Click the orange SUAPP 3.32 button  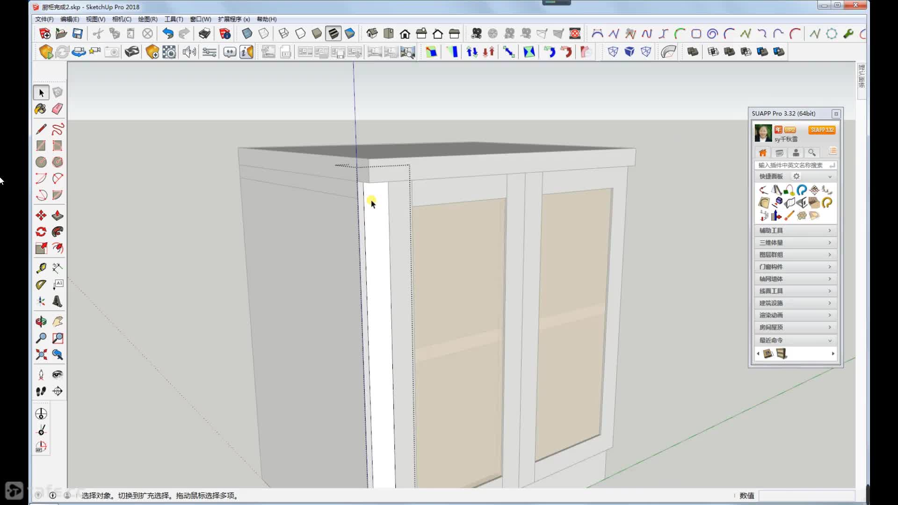[x=822, y=130]
